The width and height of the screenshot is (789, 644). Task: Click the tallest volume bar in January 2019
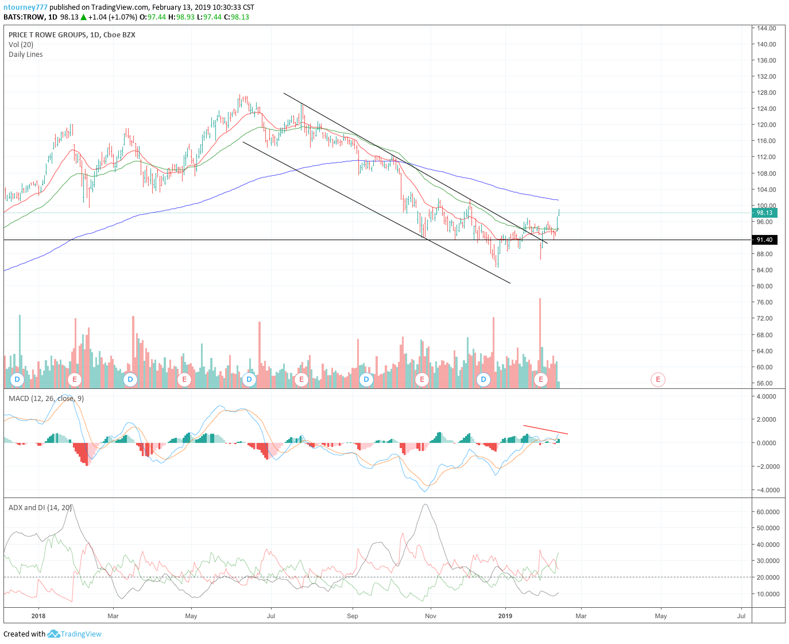tap(540, 342)
